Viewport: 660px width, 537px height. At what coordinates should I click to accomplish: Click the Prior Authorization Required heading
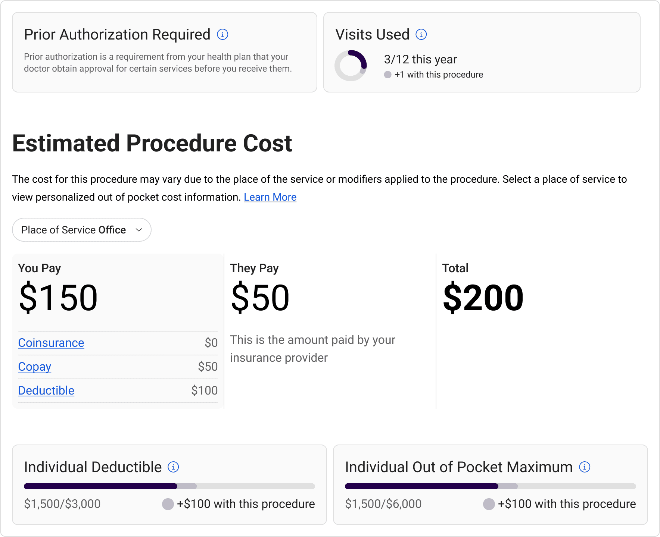tap(117, 35)
